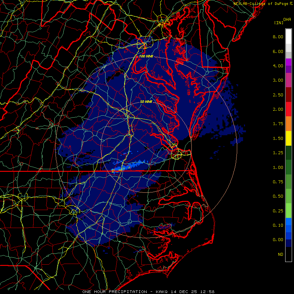
Task: Click the [IN] units label
Action: pyautogui.click(x=279, y=23)
